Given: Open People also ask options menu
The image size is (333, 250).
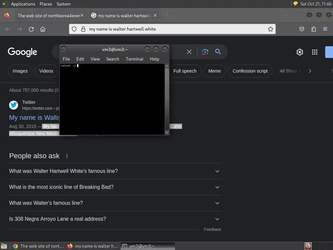Looking at the screenshot, I should pos(67,156).
